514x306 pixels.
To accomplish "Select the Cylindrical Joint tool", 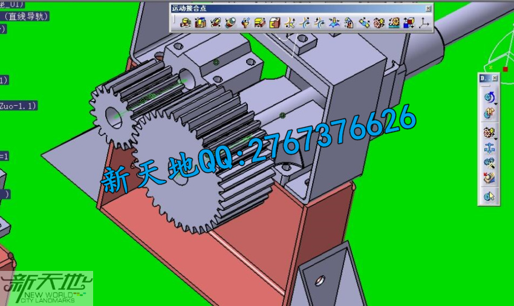I will click(215, 22).
